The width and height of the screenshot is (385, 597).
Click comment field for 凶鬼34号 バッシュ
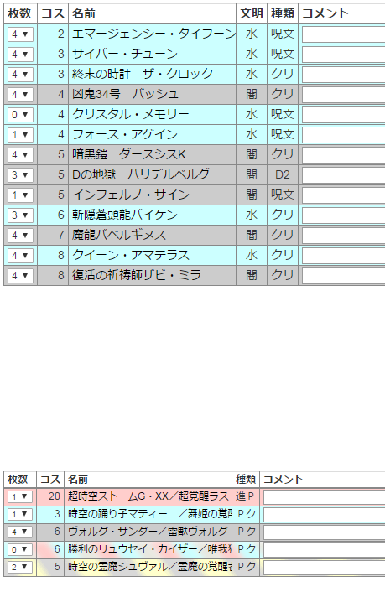tap(344, 95)
